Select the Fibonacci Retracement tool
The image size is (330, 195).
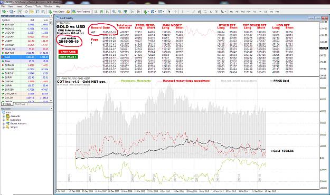(205, 12)
